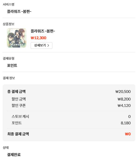Click the 최종 결제 금액 label
Image resolution: width=138 pixels, height=159 pixels.
tap(18, 134)
